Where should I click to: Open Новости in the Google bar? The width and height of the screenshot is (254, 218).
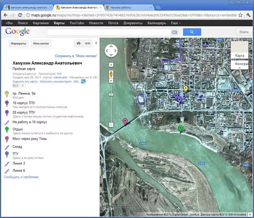point(96,23)
